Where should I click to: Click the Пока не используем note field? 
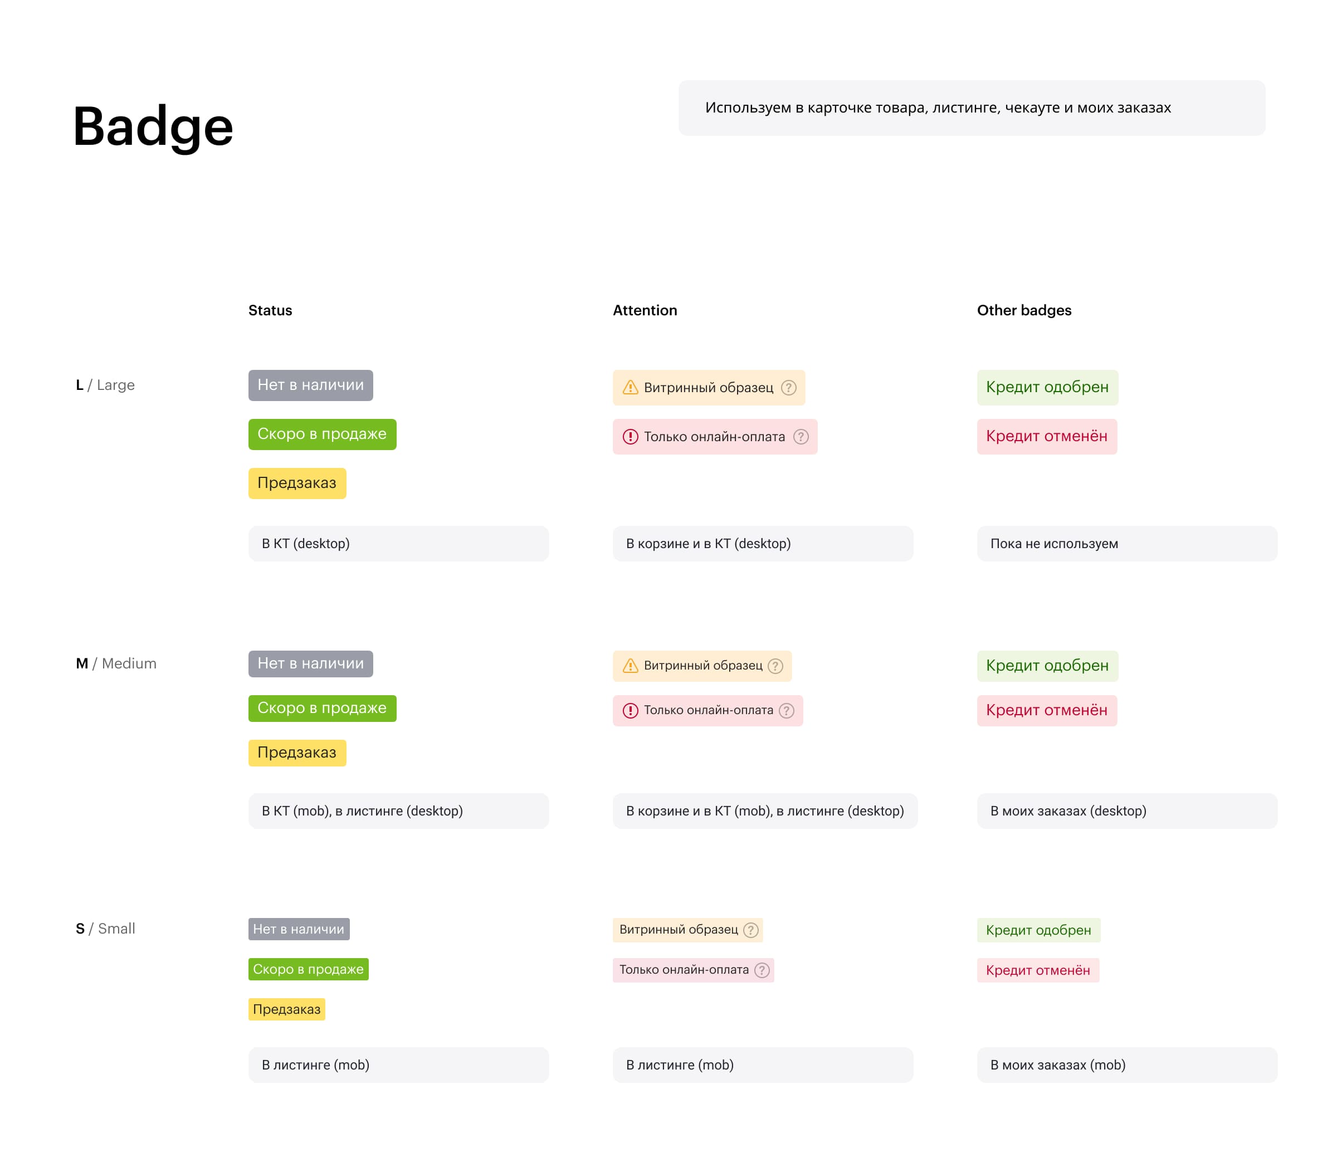pyautogui.click(x=1126, y=544)
